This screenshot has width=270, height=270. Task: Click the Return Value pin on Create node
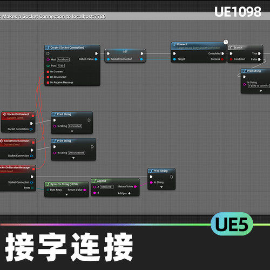click(x=96, y=59)
